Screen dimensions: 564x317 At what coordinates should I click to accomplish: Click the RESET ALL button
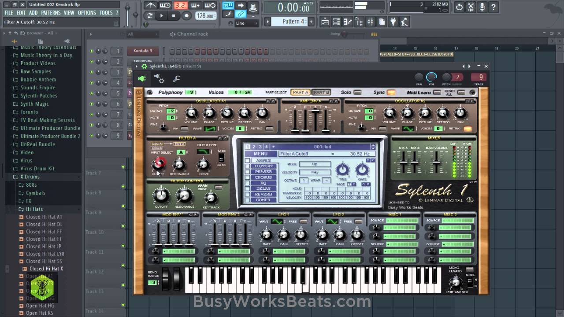[461, 92]
